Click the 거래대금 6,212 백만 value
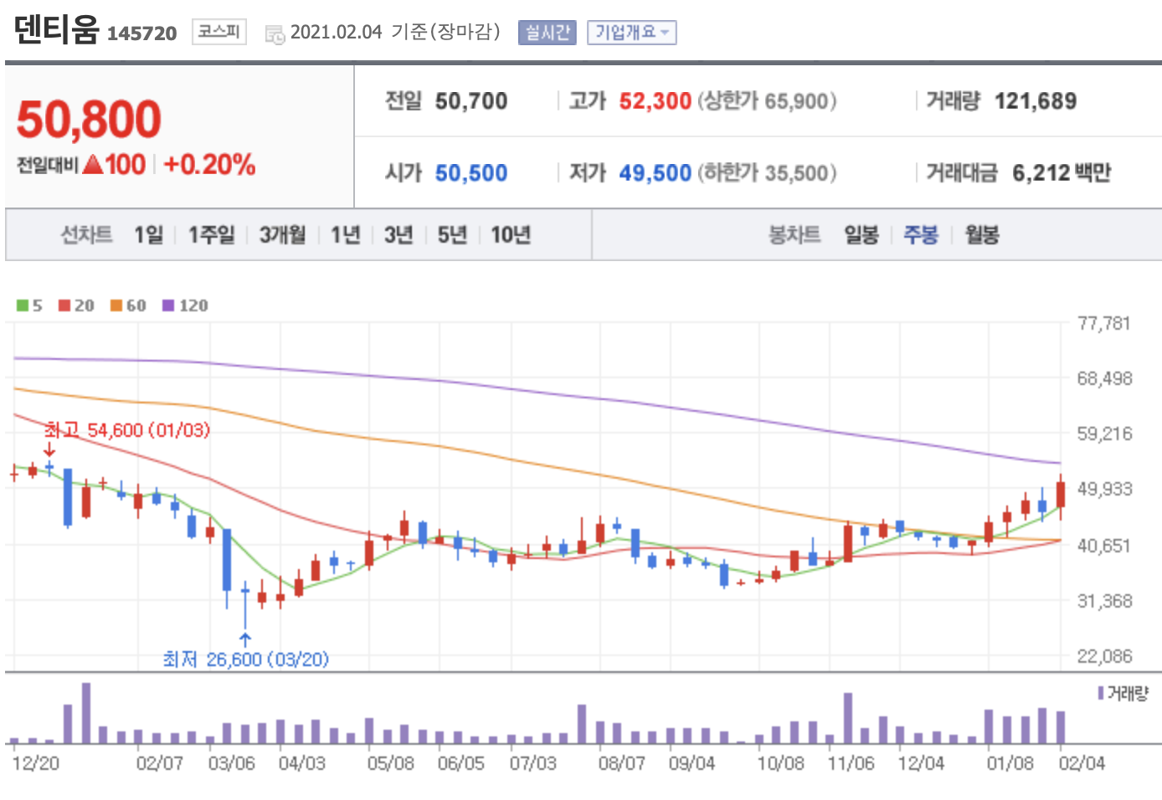This screenshot has width=1162, height=800. point(1062,173)
